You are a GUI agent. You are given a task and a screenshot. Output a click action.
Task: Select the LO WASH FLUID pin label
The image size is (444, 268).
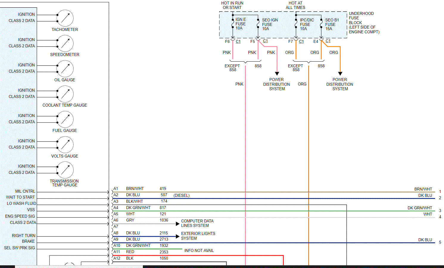point(21,203)
